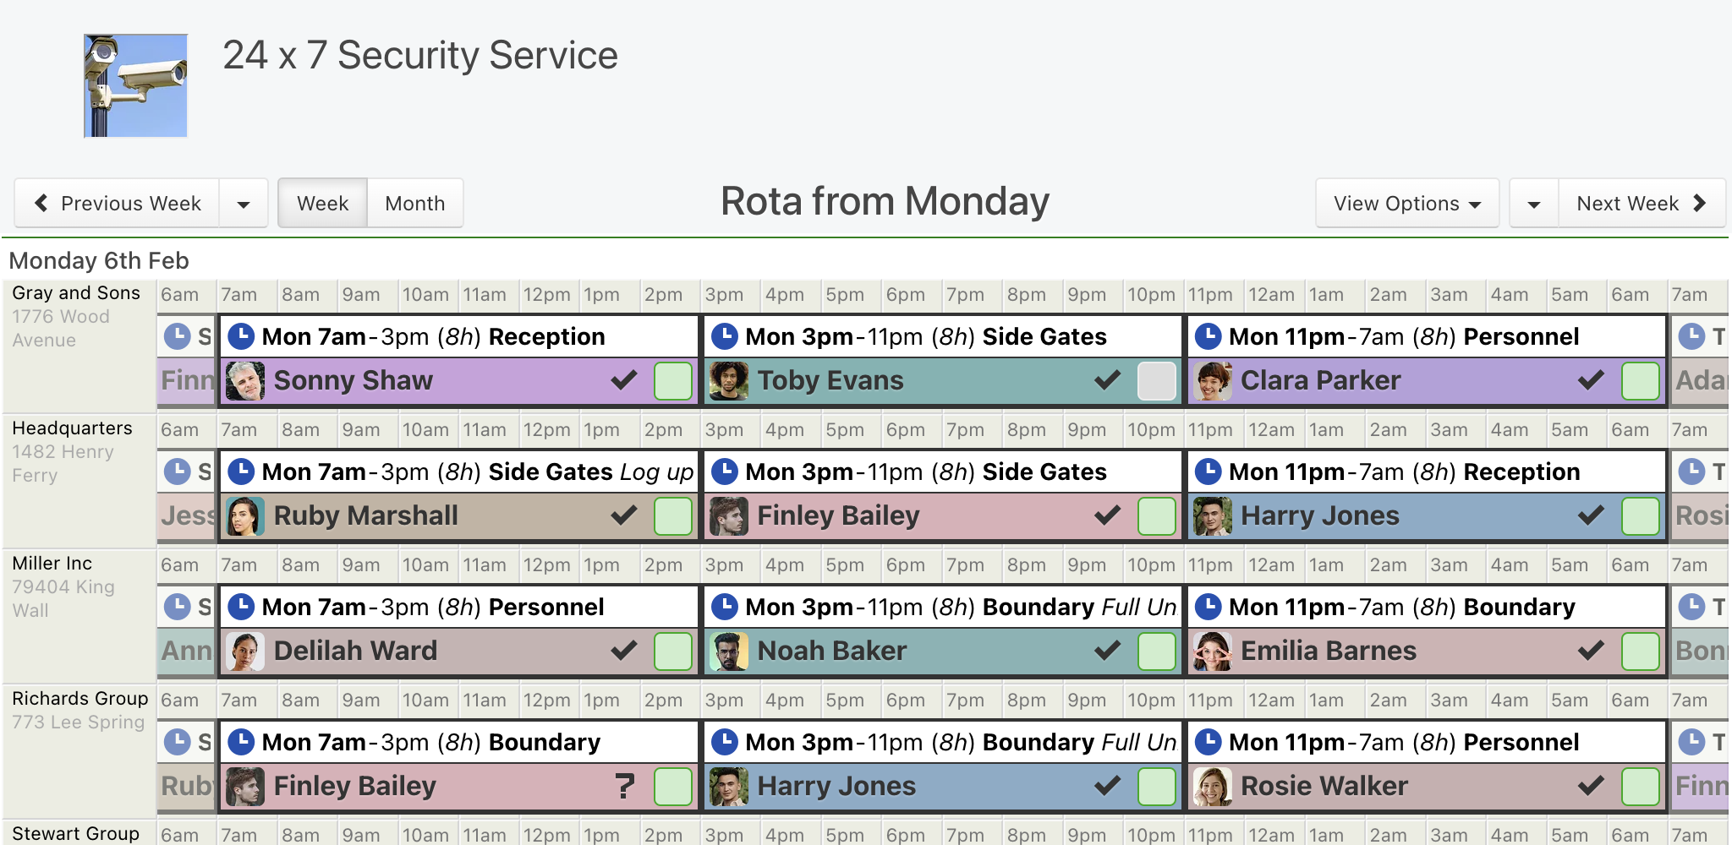This screenshot has height=845, width=1732.
Task: Click the checkmark next to Toby Evans
Action: coord(1107,380)
